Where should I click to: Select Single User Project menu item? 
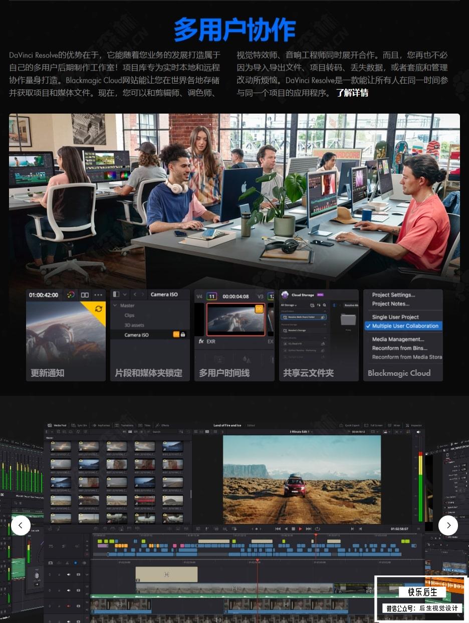(395, 317)
